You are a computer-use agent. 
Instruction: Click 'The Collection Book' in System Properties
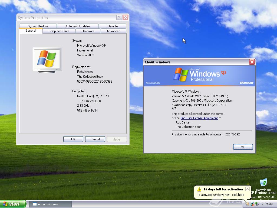90,77
